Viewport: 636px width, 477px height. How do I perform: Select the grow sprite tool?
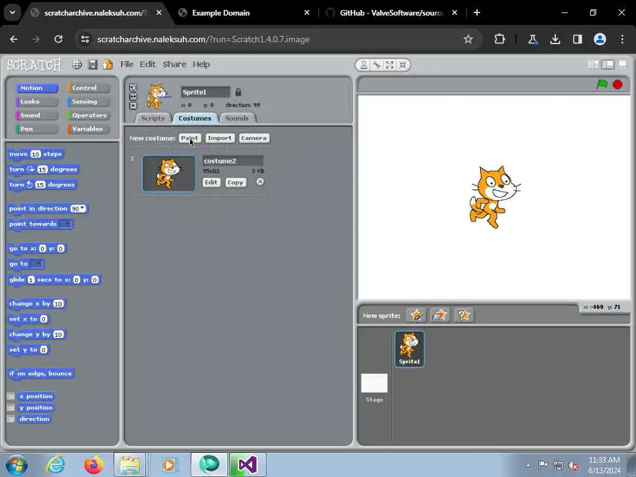click(389, 65)
